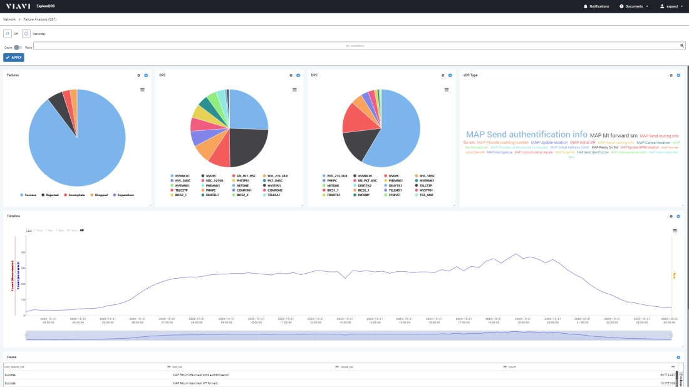Open the OPC chart hamburger menu

tap(294, 90)
